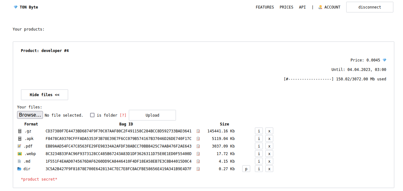Click Browse... to choose a file

pos(30,115)
